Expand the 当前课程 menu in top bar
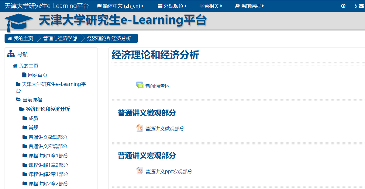Viewport: 365px width, 189px height. [x=250, y=6]
